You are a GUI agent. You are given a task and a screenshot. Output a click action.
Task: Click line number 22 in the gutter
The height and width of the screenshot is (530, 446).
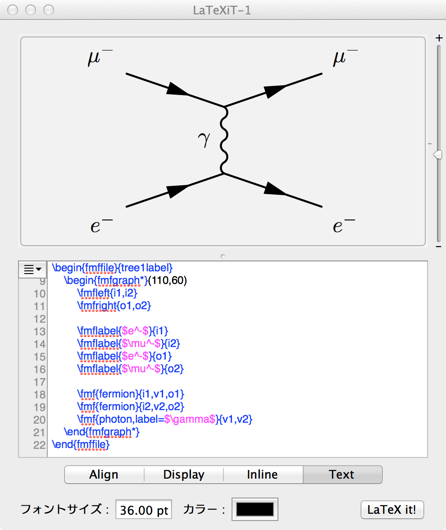(40, 445)
